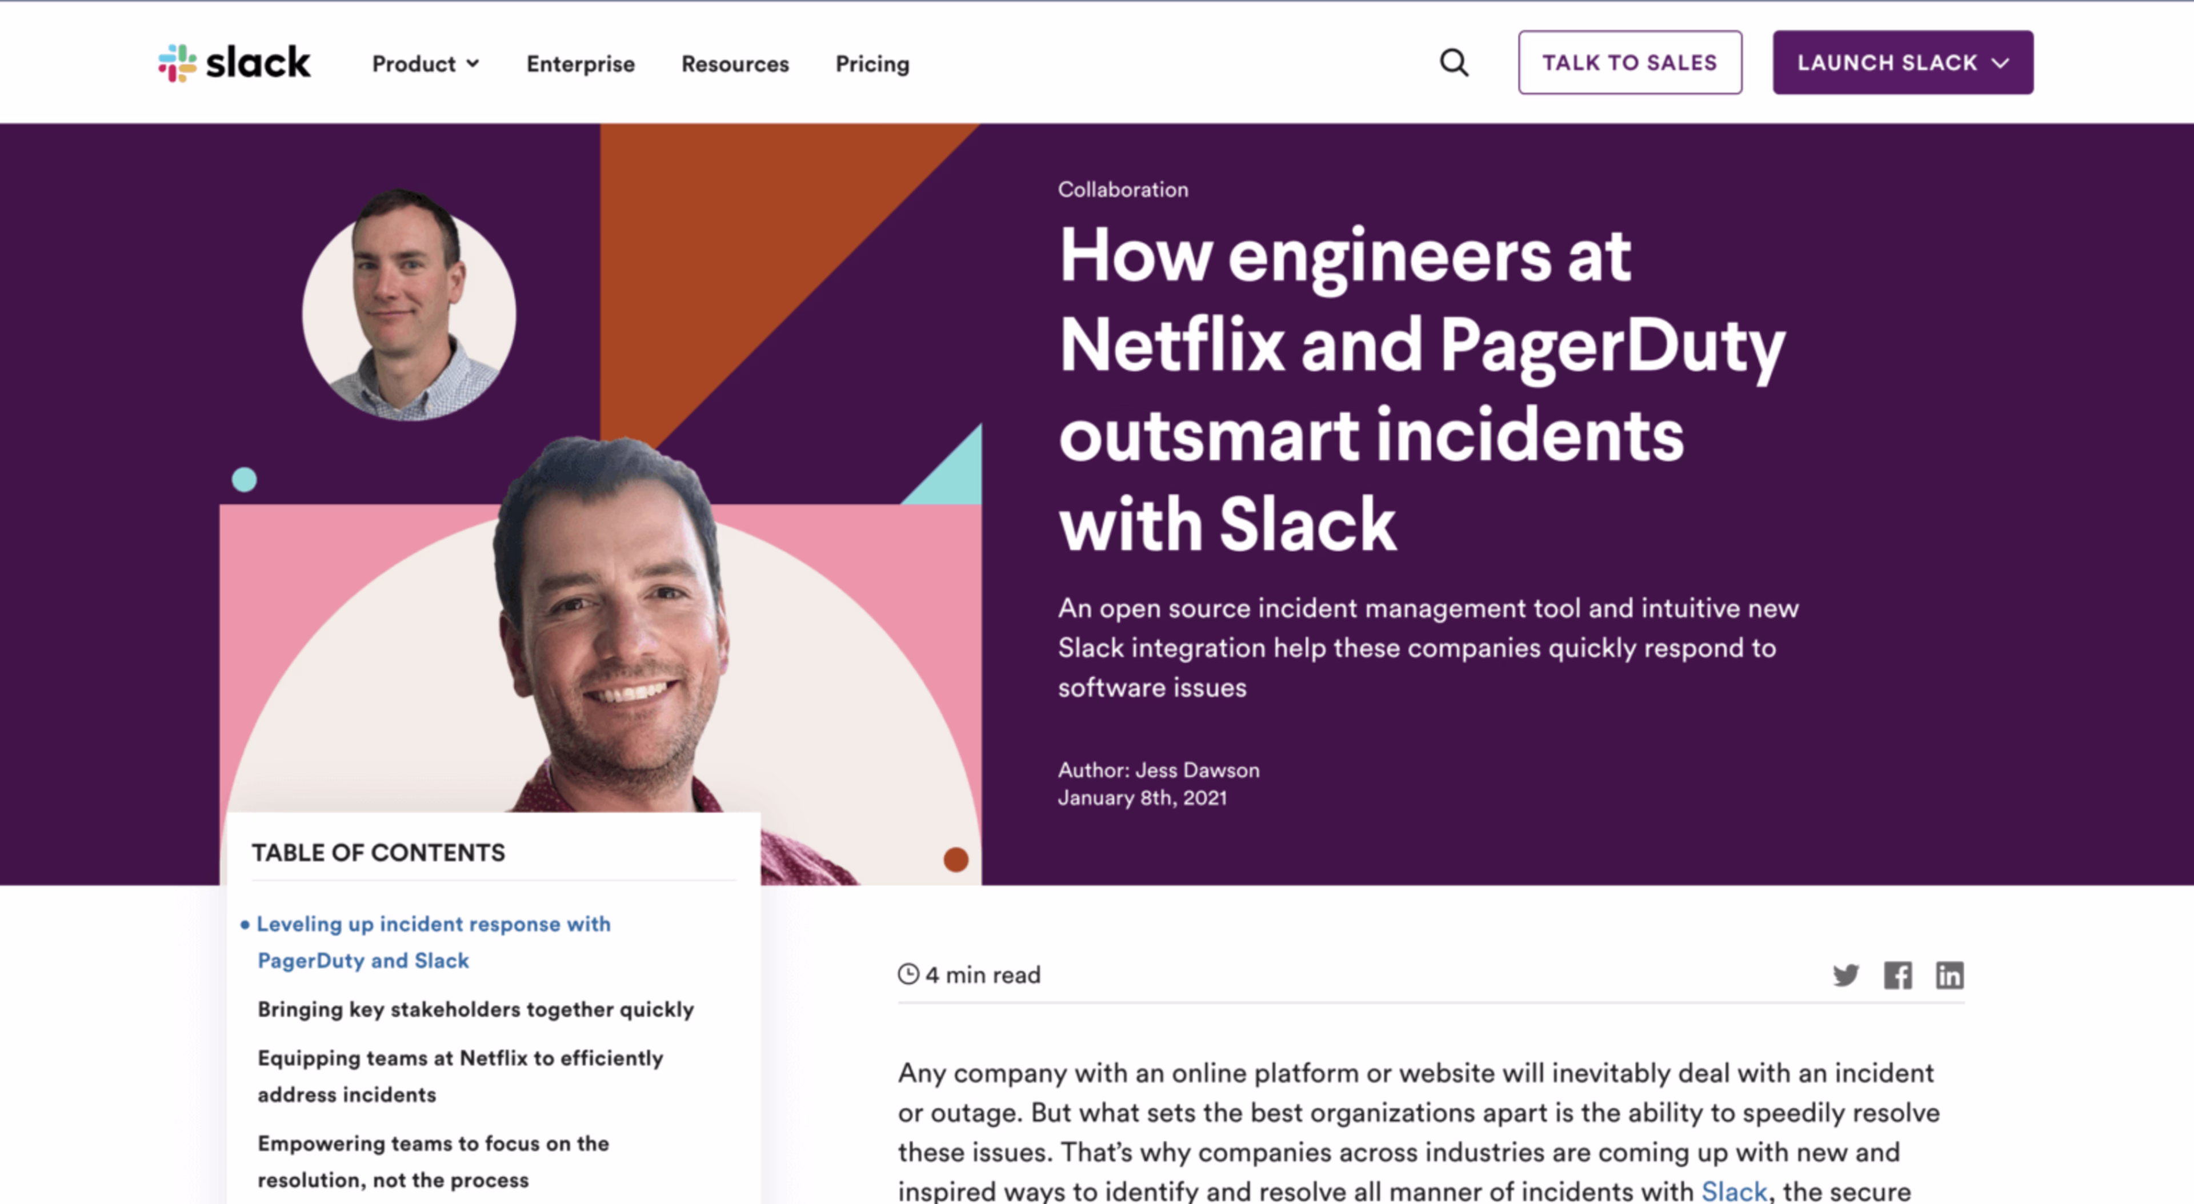Share article on Facebook

[x=1897, y=975]
